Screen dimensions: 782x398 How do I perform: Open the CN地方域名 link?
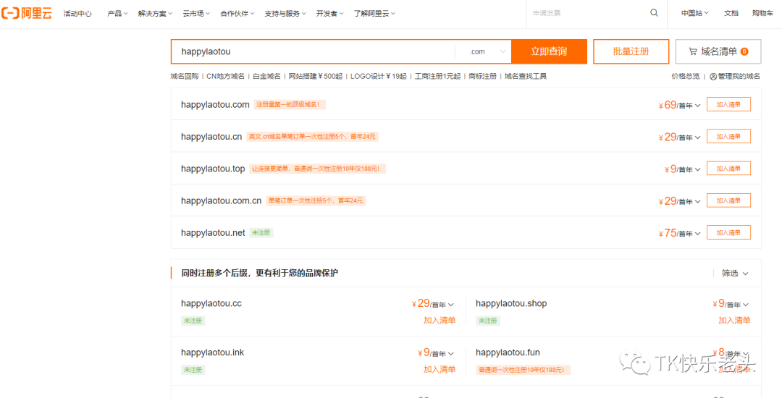(x=225, y=76)
